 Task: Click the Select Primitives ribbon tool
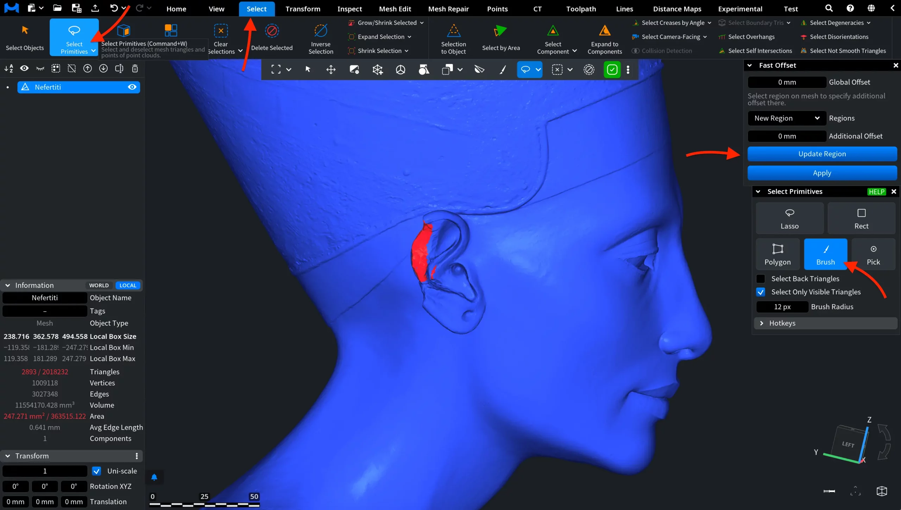click(x=74, y=37)
